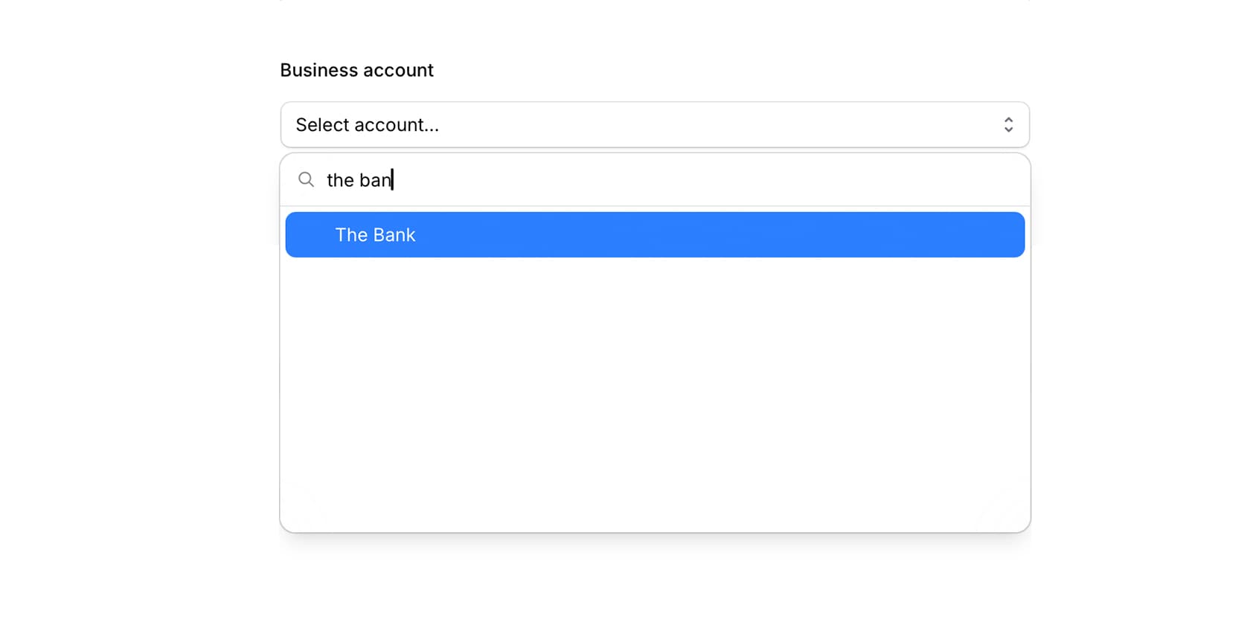Focus the account search box
Viewport: 1256px width, 637px height.
[595, 180]
